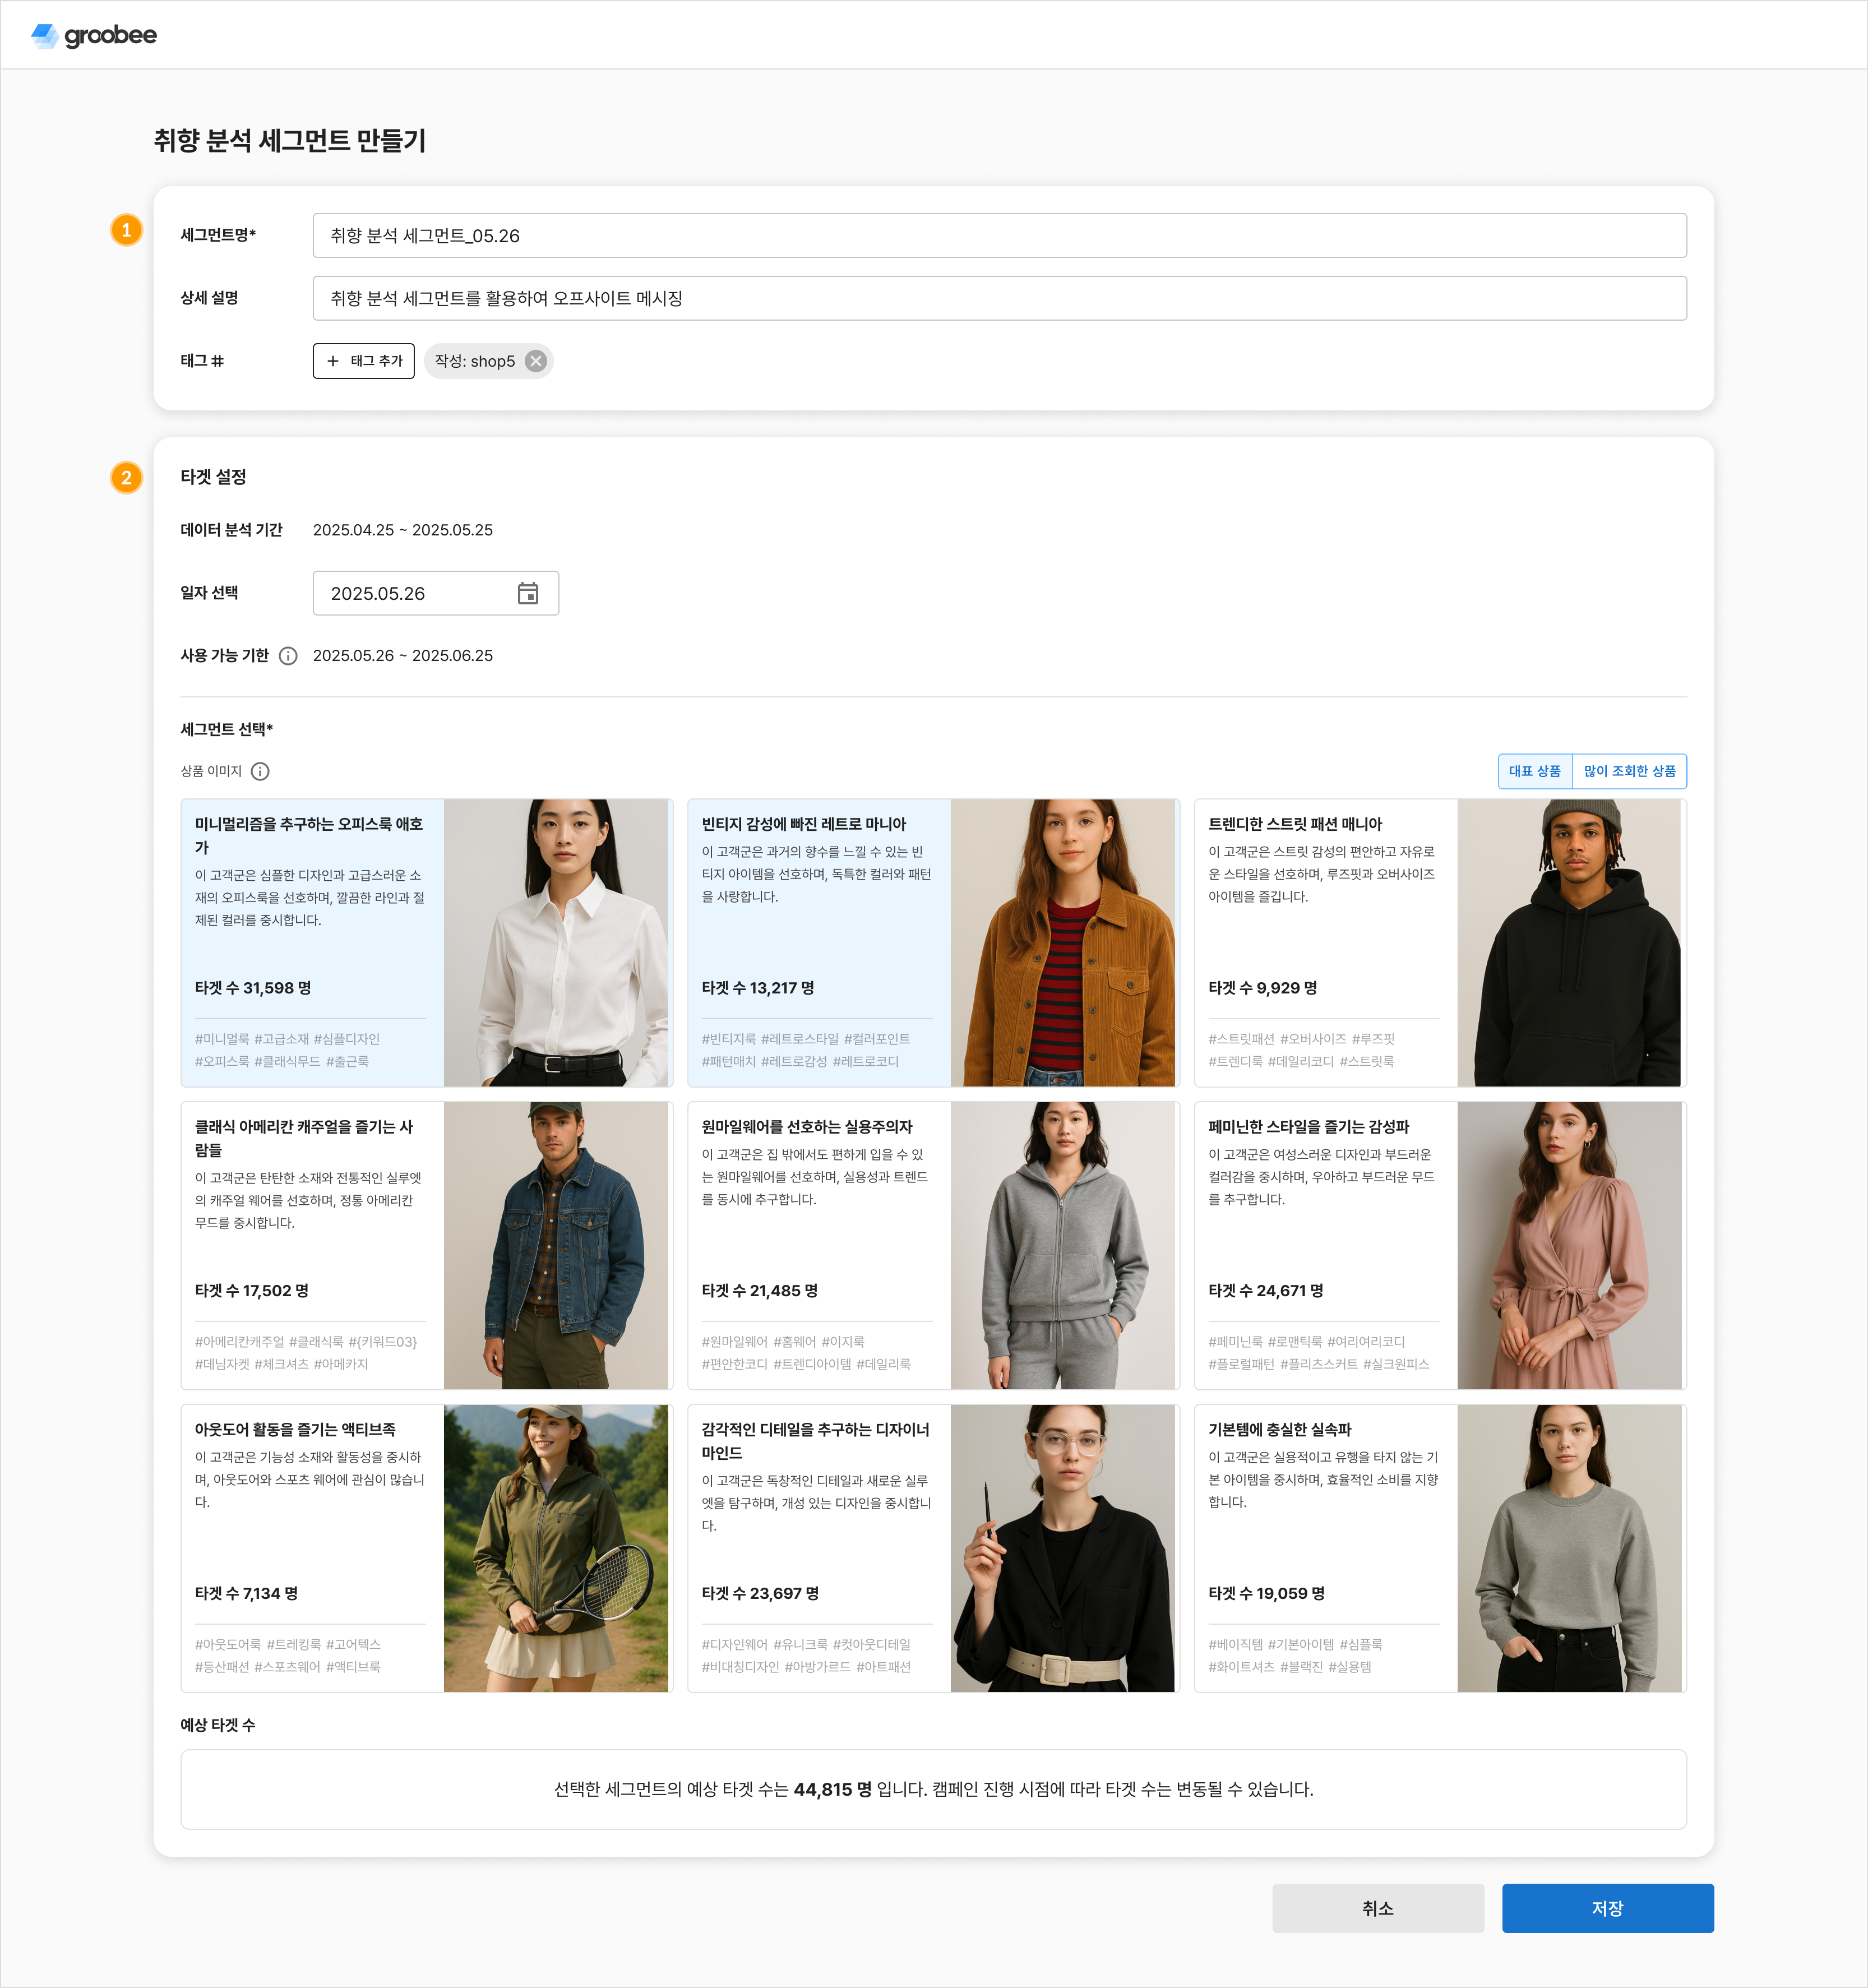Select 감각적인 디테일을 추구하는 디자이너 마인드 card
The height and width of the screenshot is (1988, 1868).
pos(934,1549)
